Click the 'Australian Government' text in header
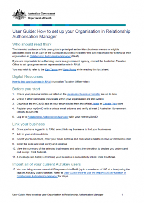Image resolution: width=144 pixels, height=203 pixels. click(x=42, y=14)
